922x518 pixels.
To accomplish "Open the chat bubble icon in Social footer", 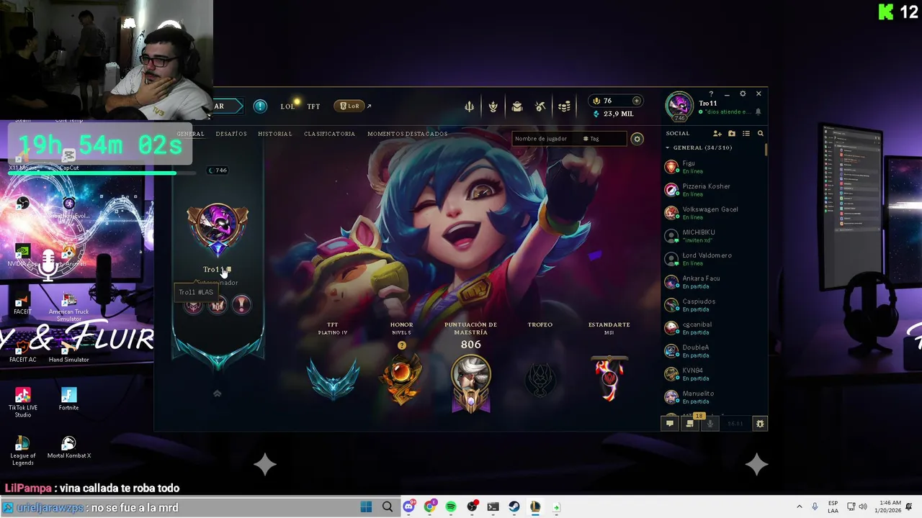I will point(669,424).
